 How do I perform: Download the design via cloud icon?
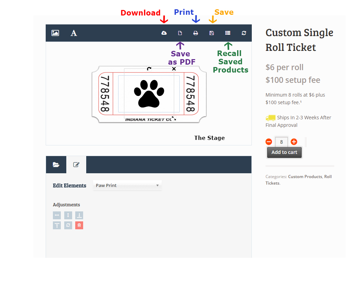point(164,33)
